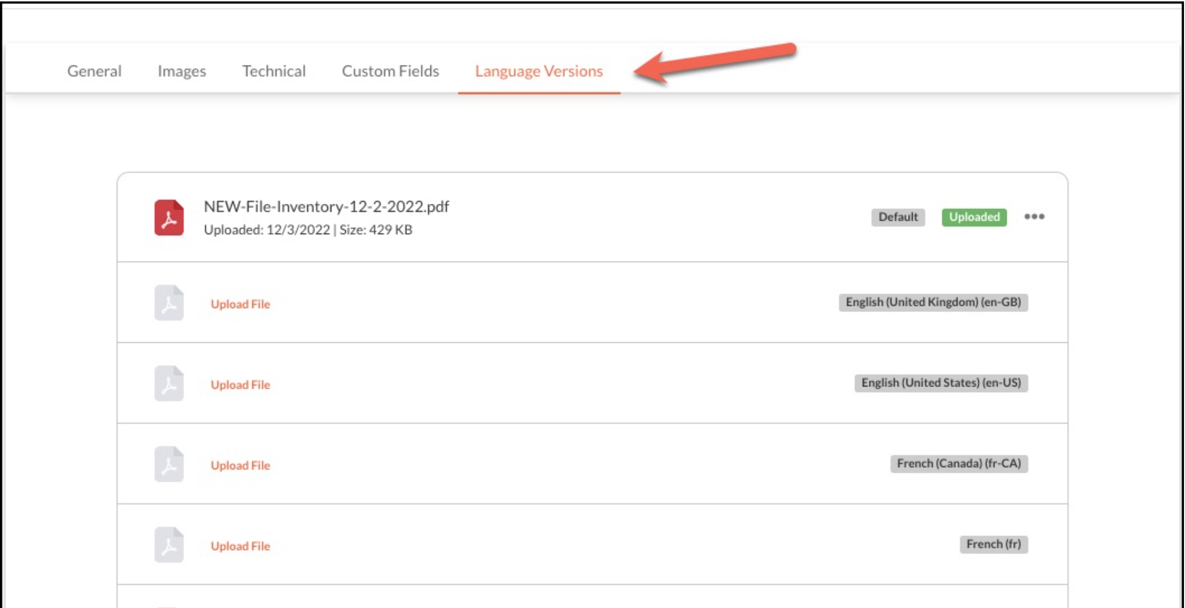Image resolution: width=1185 pixels, height=608 pixels.
Task: Click the gray PDF icon in English (United Kingdom) row
Action: click(169, 302)
